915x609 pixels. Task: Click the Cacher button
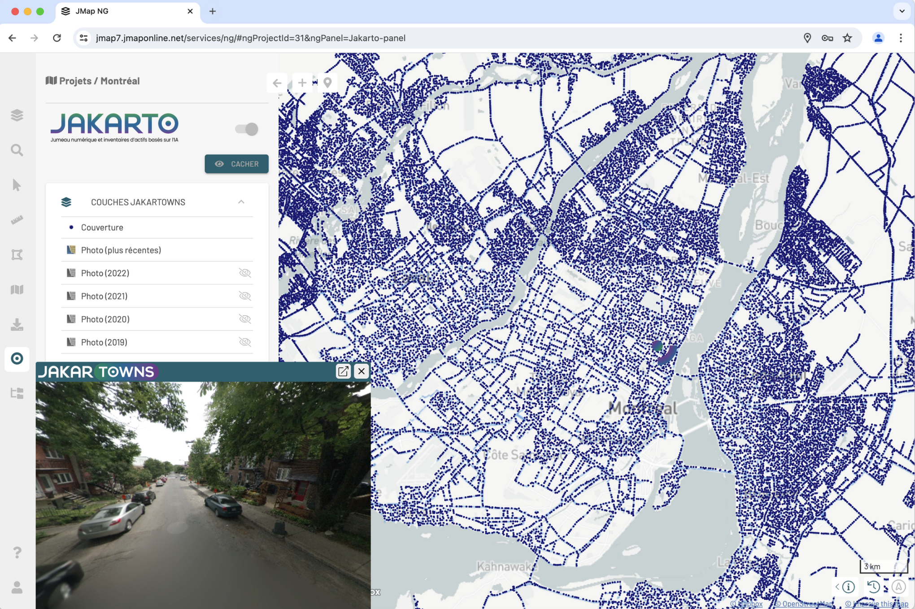pos(236,164)
